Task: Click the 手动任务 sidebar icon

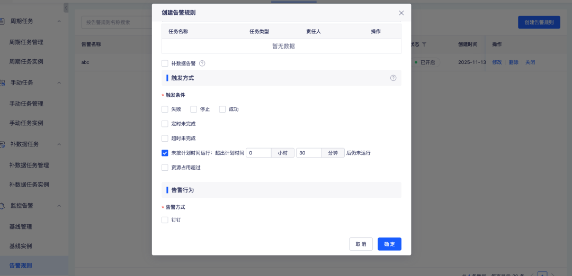Action: click(x=2, y=82)
